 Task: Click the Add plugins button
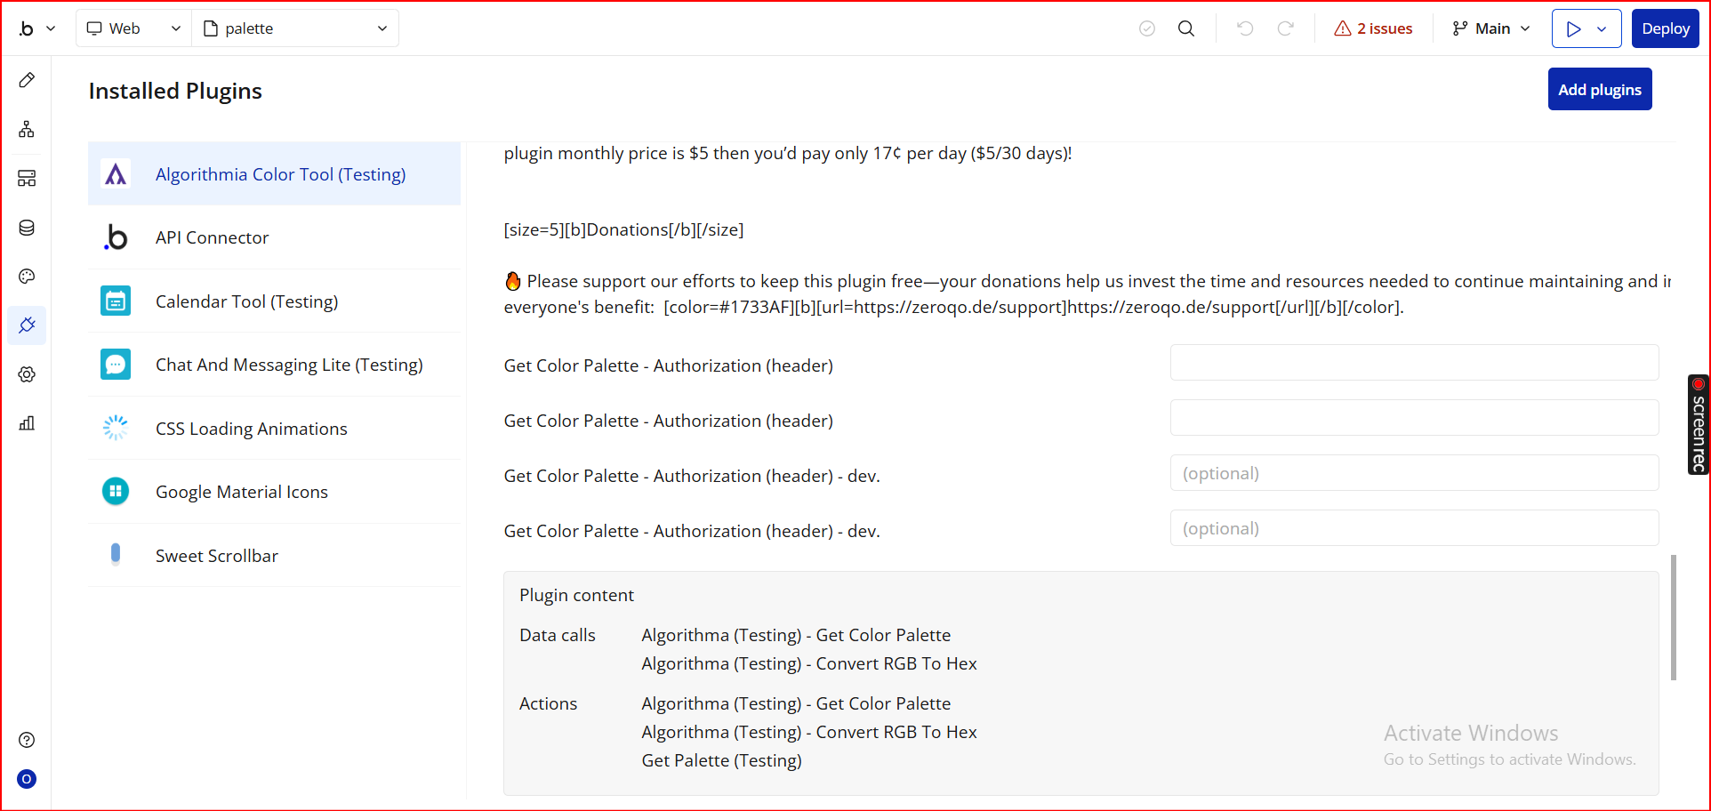[x=1599, y=90]
